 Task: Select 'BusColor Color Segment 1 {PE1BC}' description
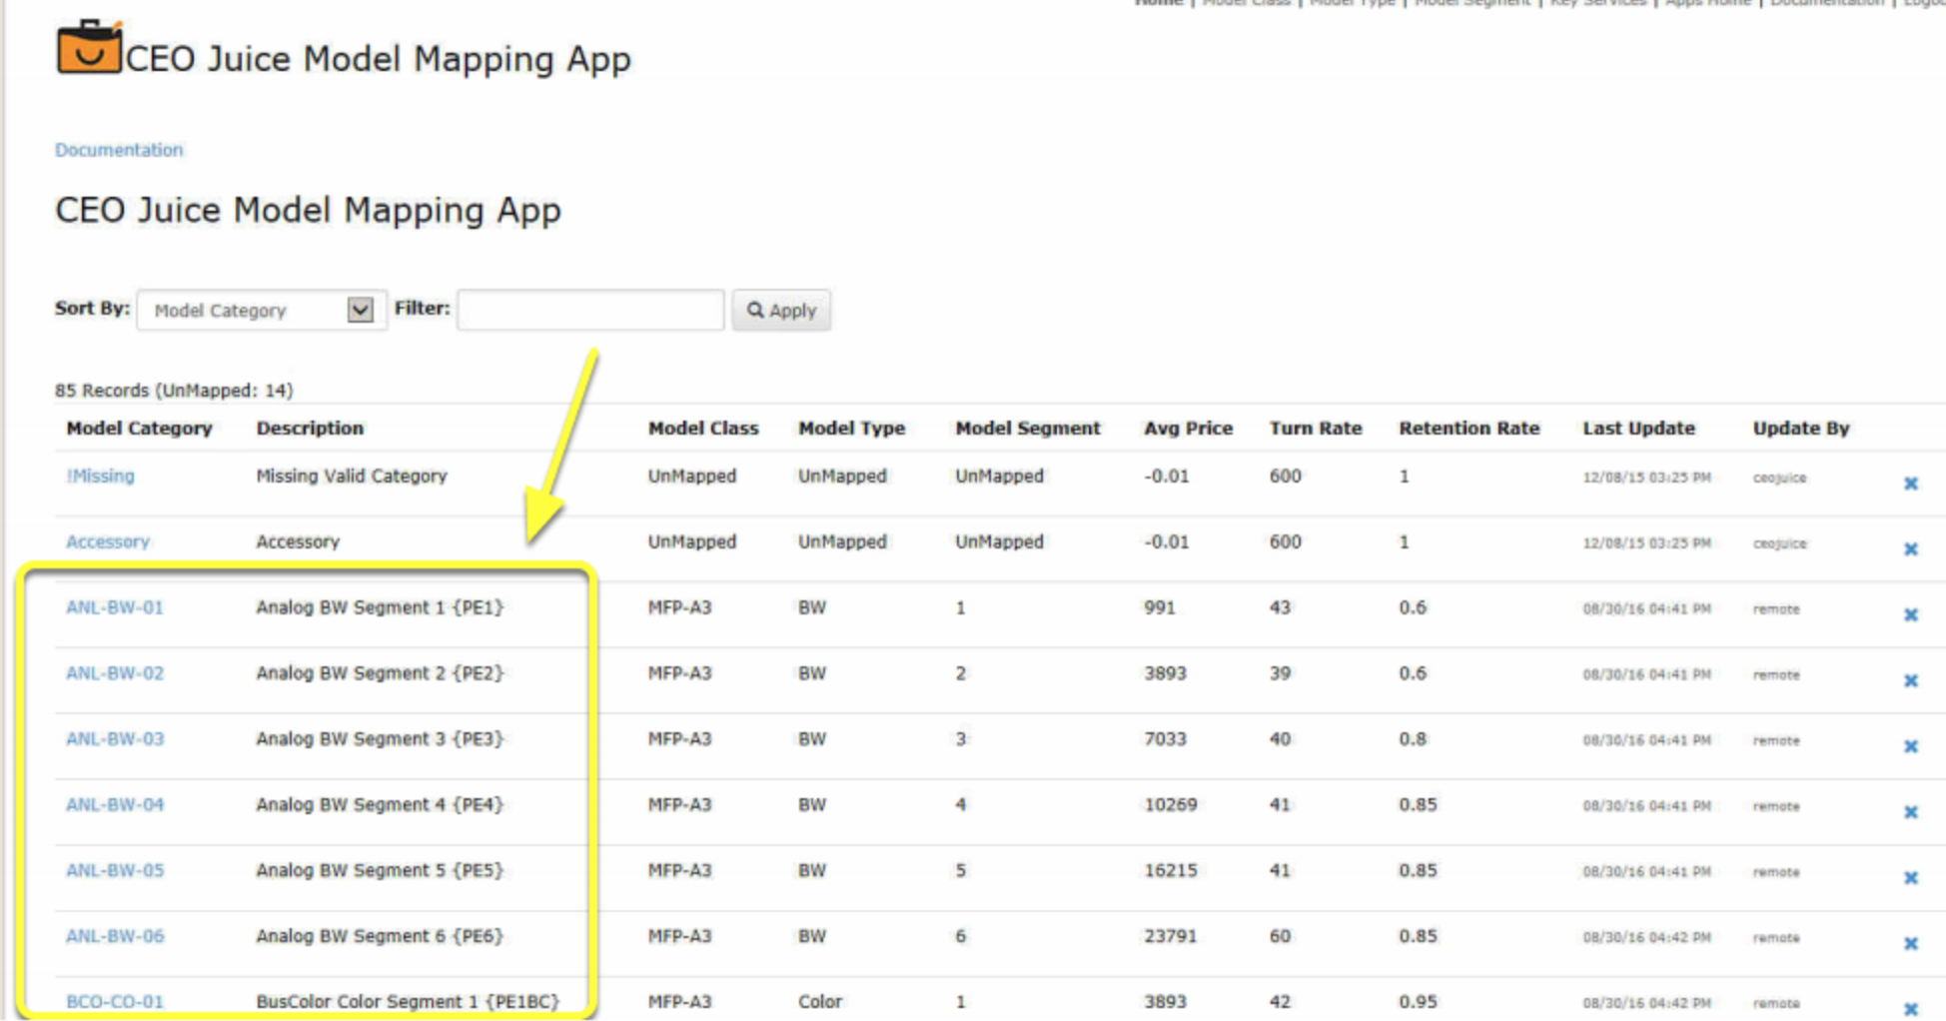(x=408, y=1002)
